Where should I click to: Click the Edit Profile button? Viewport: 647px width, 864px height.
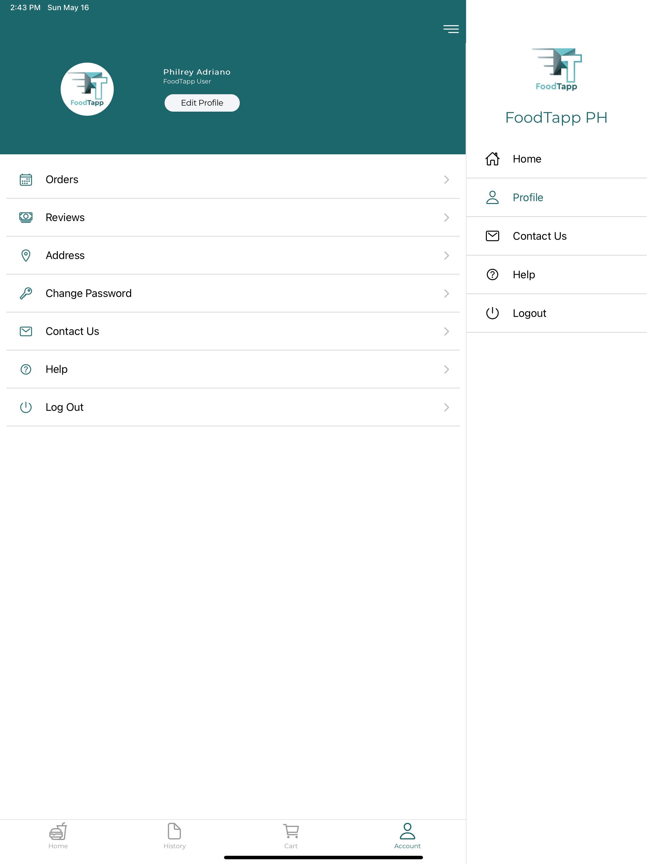coord(202,103)
